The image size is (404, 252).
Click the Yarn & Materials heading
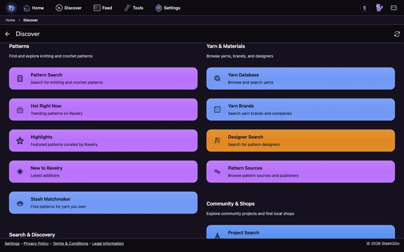(226, 46)
